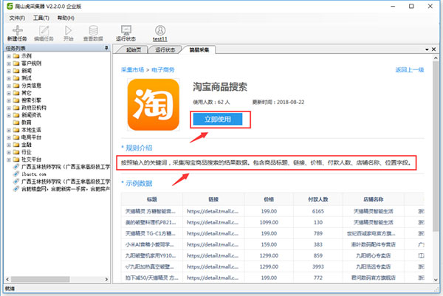Click the 编辑任务 pencil icon
The height and width of the screenshot is (296, 443).
44,30
